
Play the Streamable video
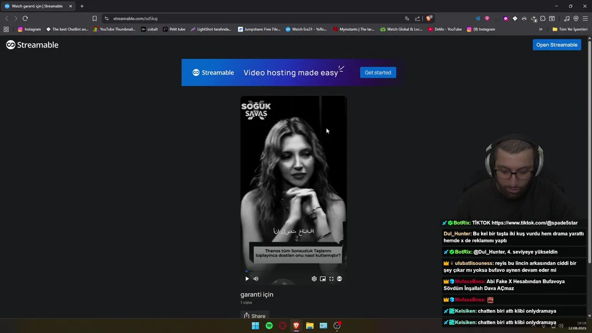pos(247,279)
